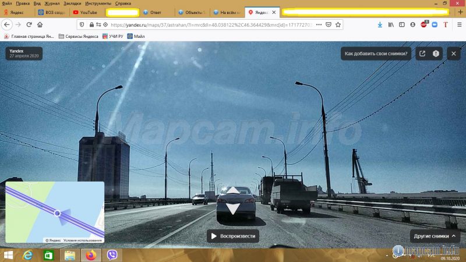Viewport: 466px width, 262px height.
Task: Open the Инструменты menu
Action: coord(98,3)
